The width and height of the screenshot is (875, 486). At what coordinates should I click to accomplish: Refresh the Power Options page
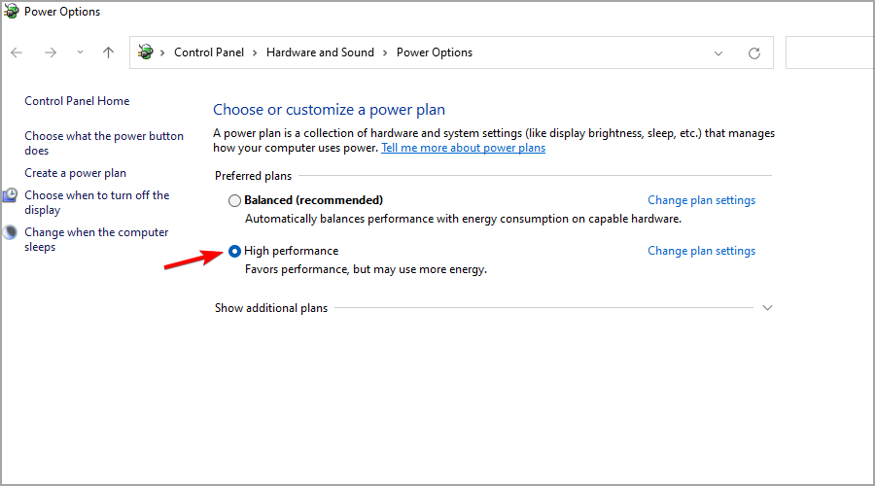click(x=754, y=53)
